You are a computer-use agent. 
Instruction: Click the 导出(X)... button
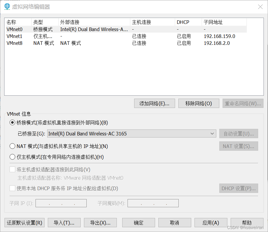(x=100, y=223)
